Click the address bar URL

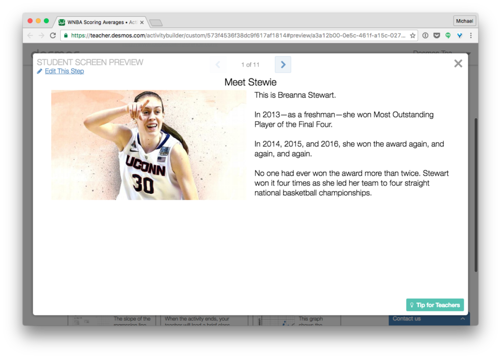coord(235,36)
